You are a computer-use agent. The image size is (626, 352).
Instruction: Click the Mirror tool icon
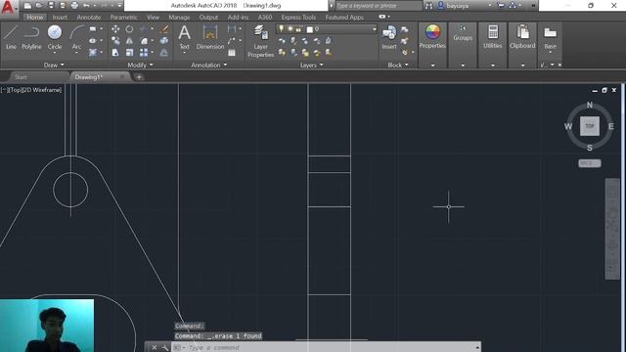(129, 41)
